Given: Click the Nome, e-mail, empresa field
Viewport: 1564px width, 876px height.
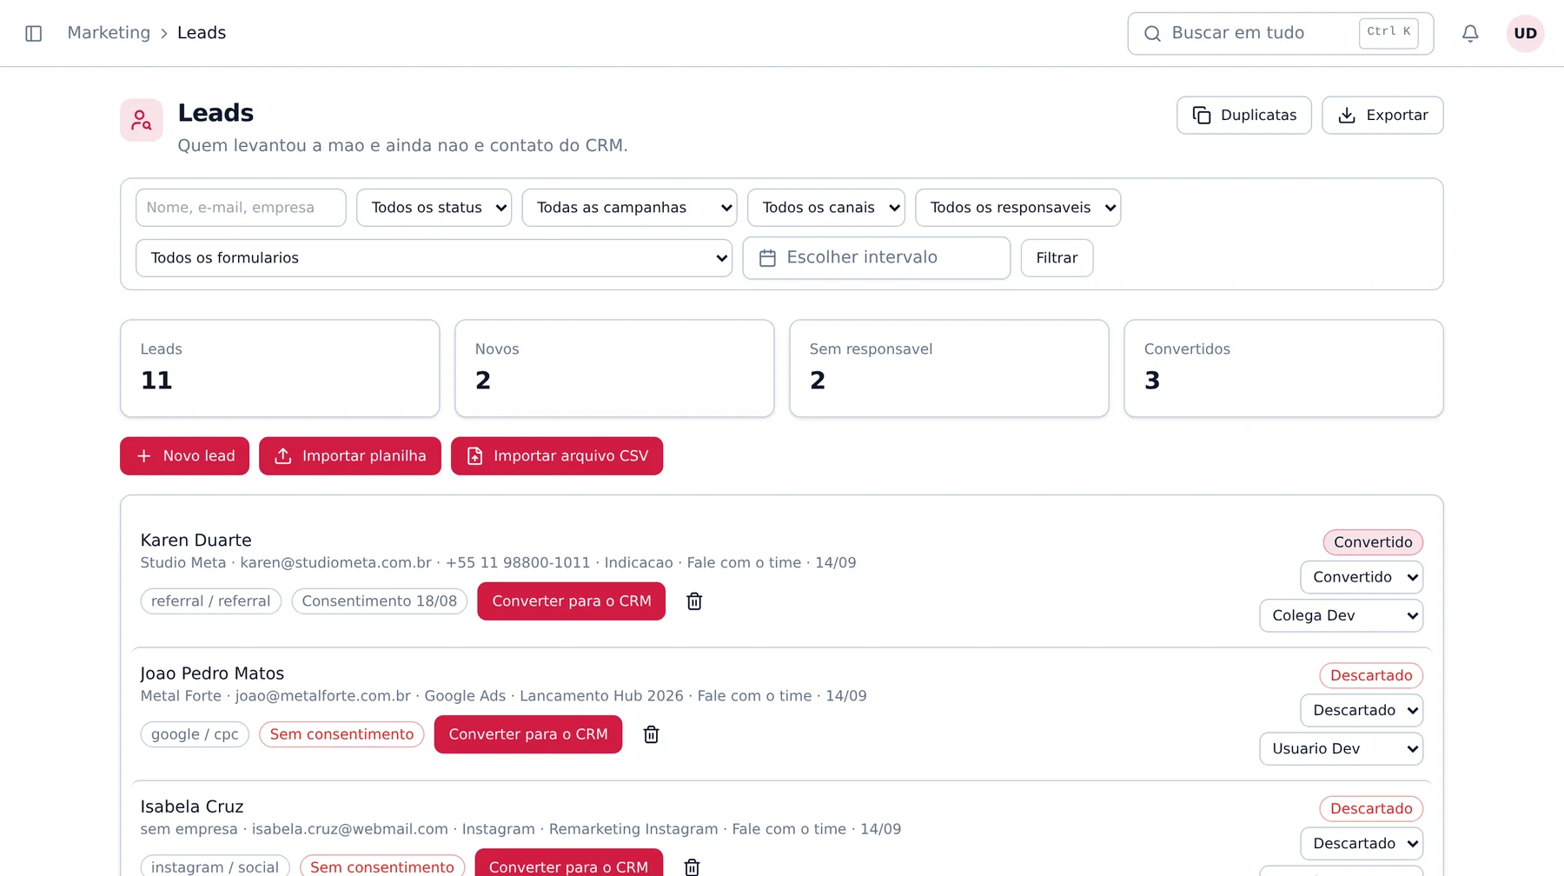Looking at the screenshot, I should pos(241,208).
